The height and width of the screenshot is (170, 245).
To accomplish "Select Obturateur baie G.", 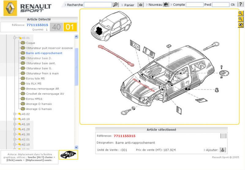I will (x=39, y=68).
